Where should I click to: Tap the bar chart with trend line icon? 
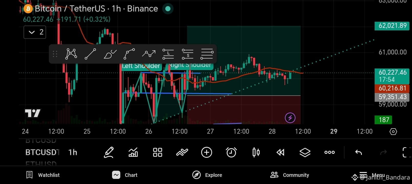133,153
